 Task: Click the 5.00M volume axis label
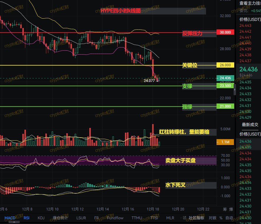tap(225, 129)
